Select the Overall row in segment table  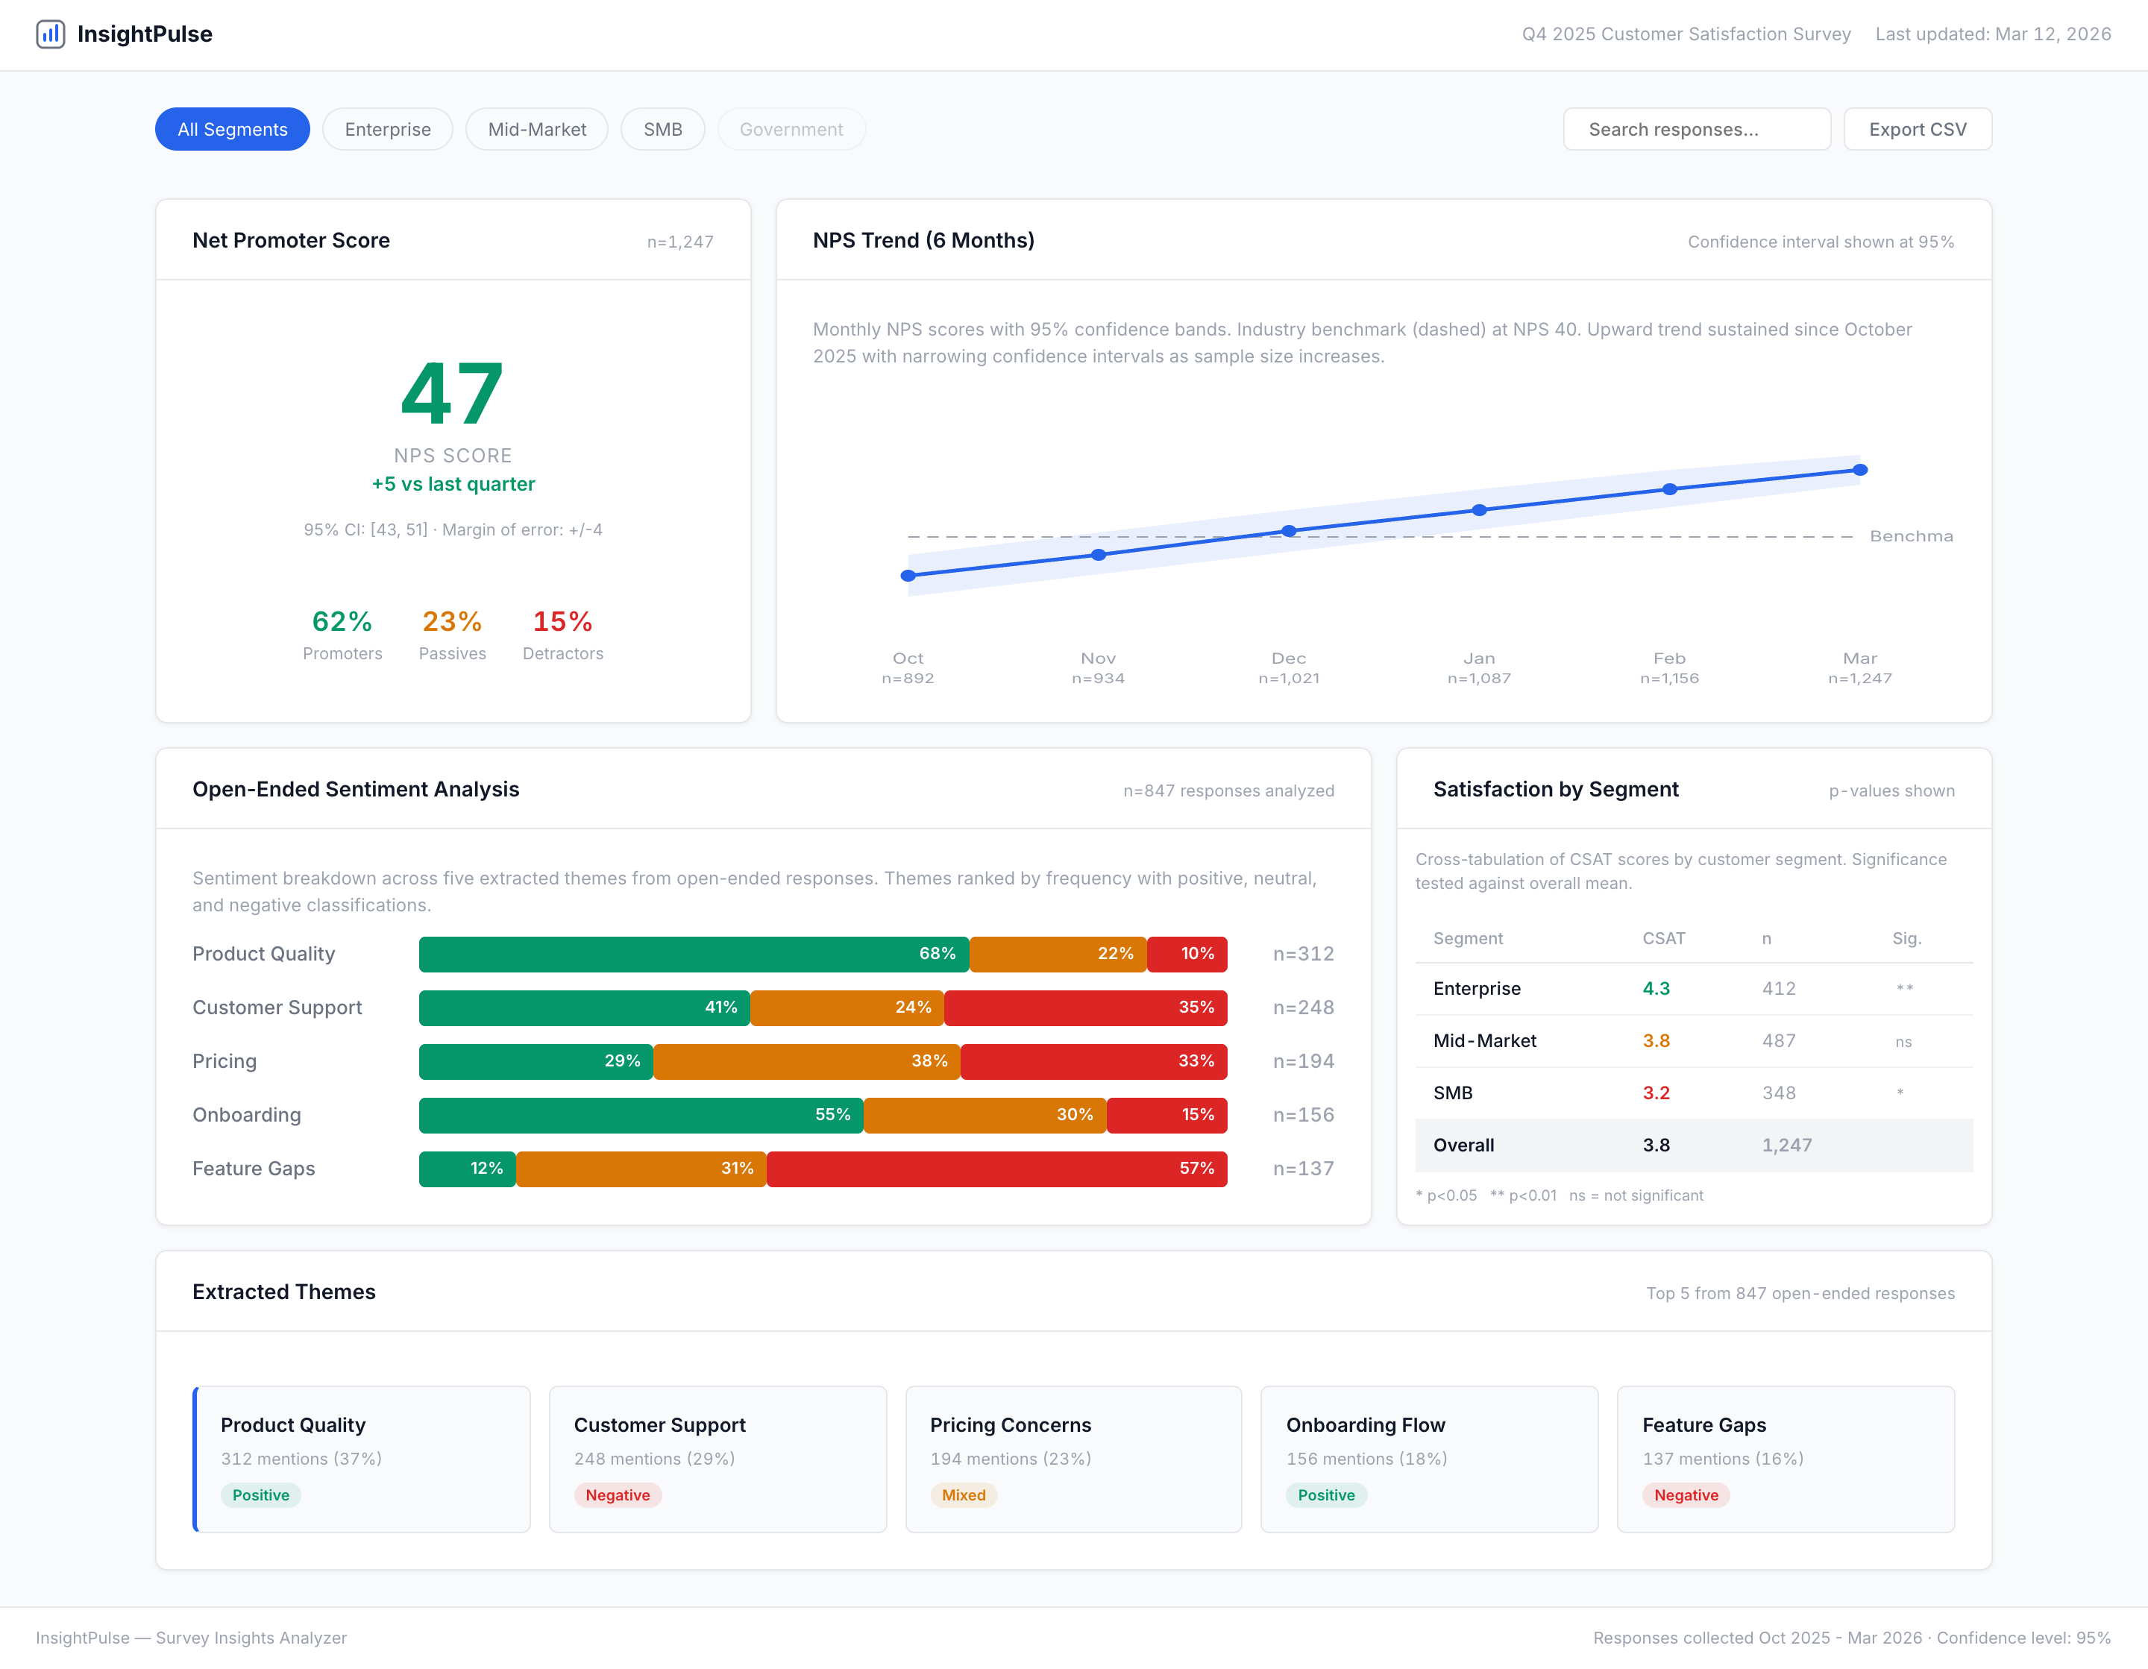[1692, 1145]
